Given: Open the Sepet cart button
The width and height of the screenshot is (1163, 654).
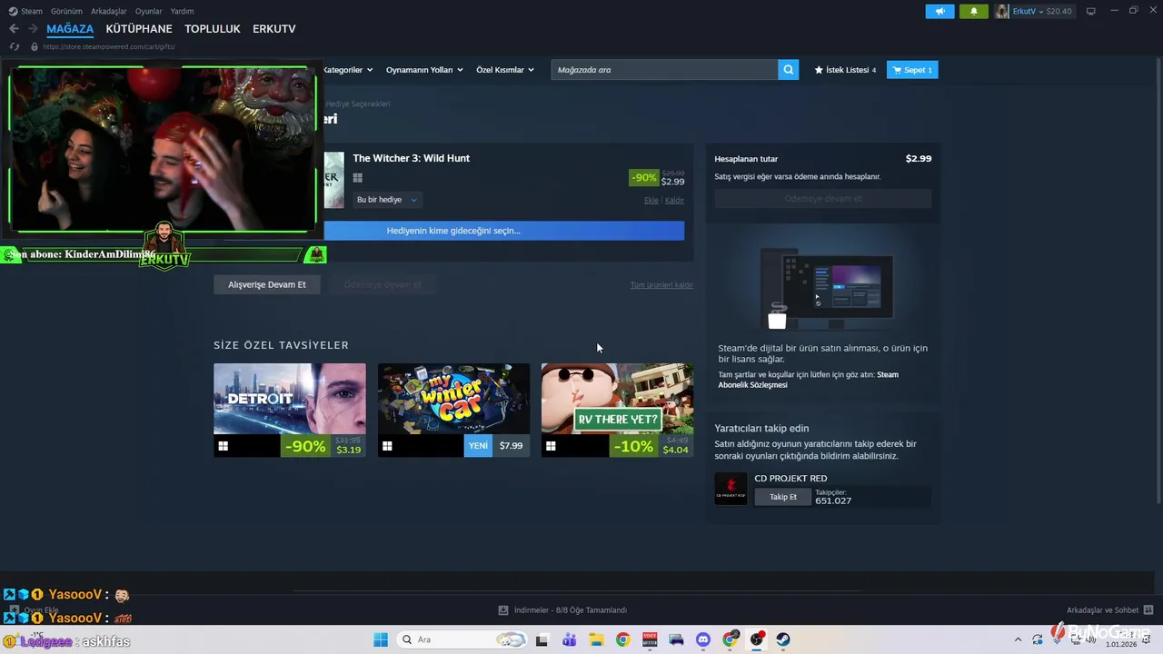Looking at the screenshot, I should [912, 70].
